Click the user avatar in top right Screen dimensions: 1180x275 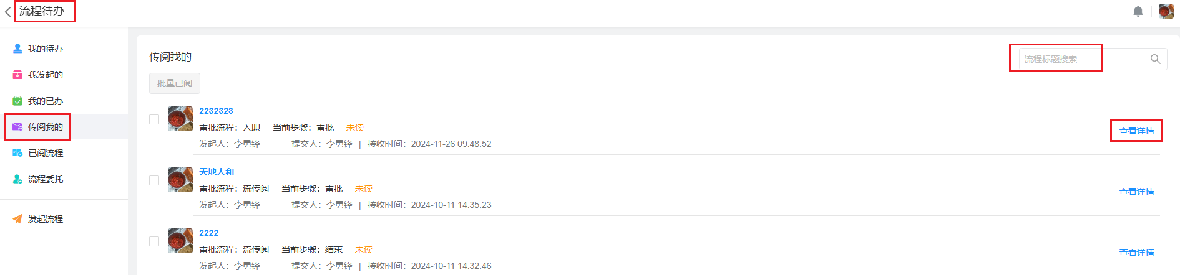click(x=1166, y=11)
